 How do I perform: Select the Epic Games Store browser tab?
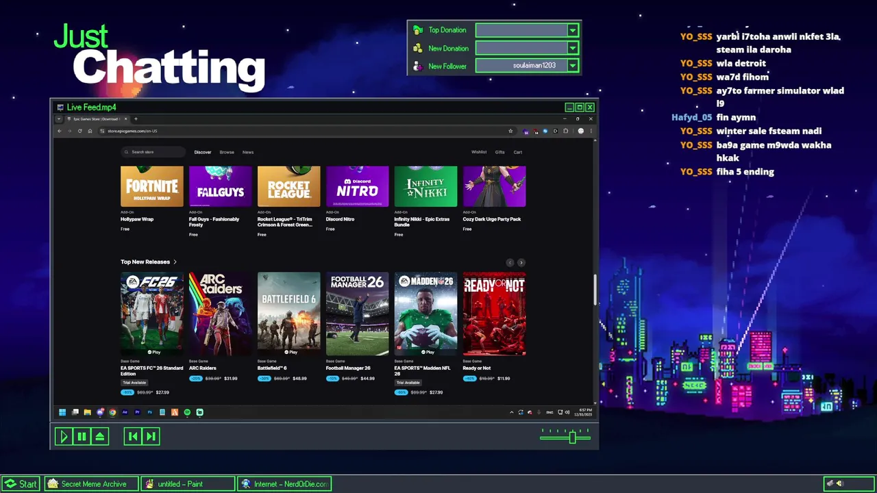pos(96,119)
